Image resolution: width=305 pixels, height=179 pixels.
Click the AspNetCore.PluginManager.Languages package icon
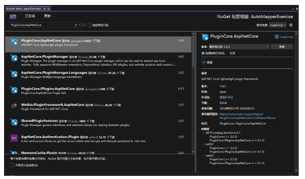(14, 74)
